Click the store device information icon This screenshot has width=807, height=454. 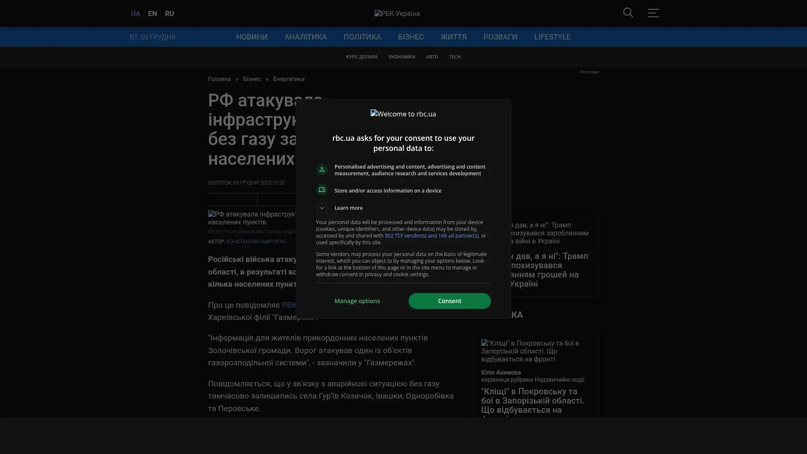(322, 190)
